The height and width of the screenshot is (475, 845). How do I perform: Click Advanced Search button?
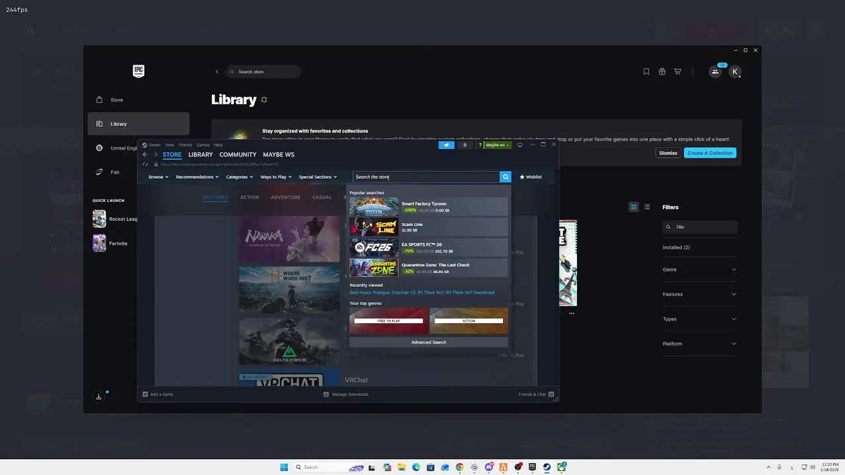428,342
